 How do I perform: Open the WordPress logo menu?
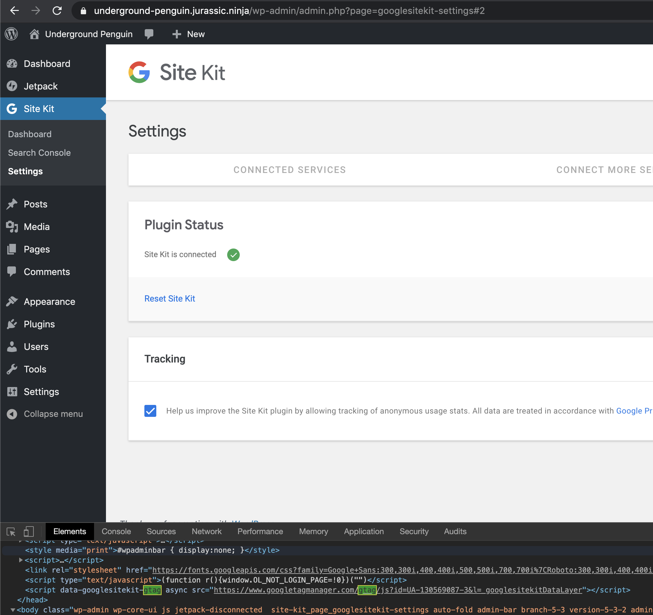point(11,34)
